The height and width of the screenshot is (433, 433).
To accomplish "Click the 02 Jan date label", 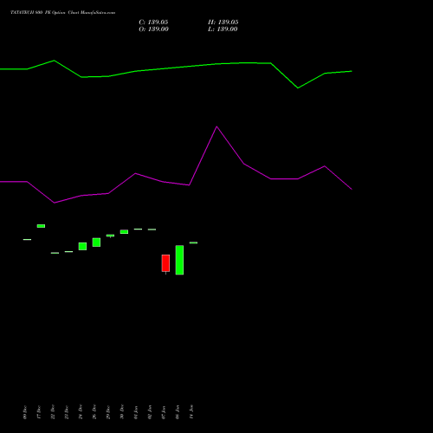I will coord(150,412).
